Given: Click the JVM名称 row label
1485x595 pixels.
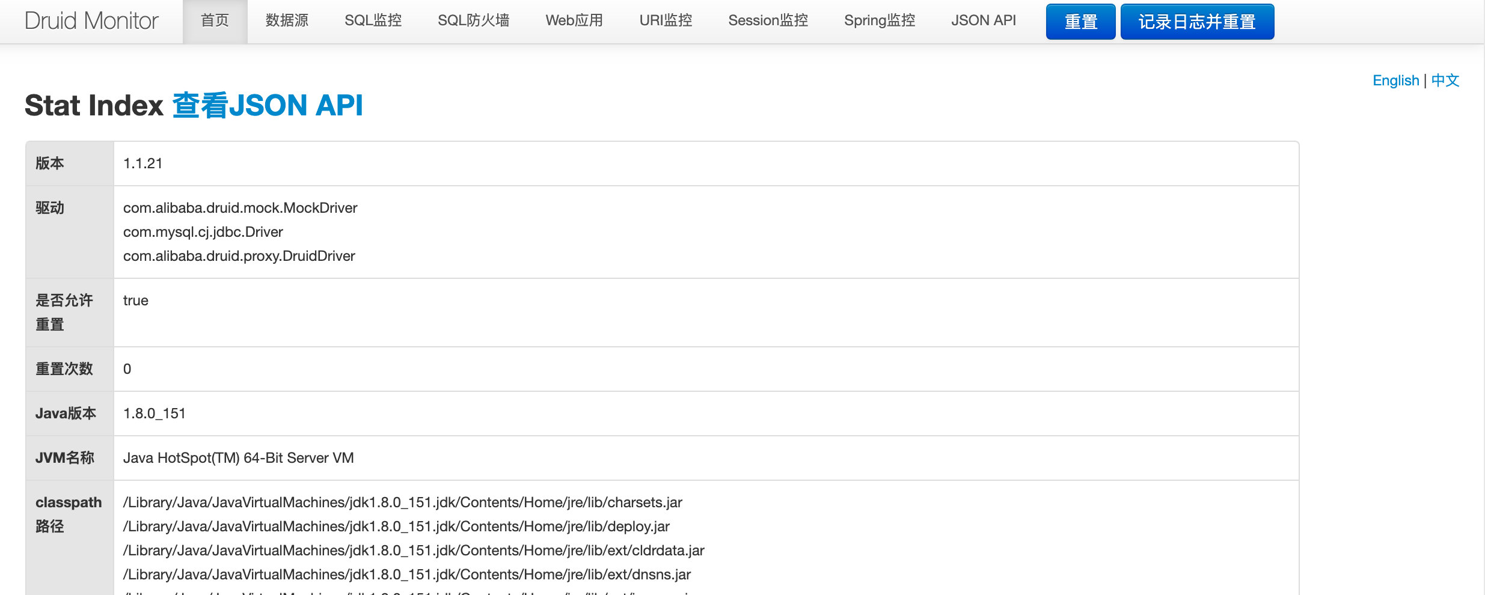Looking at the screenshot, I should [x=65, y=458].
